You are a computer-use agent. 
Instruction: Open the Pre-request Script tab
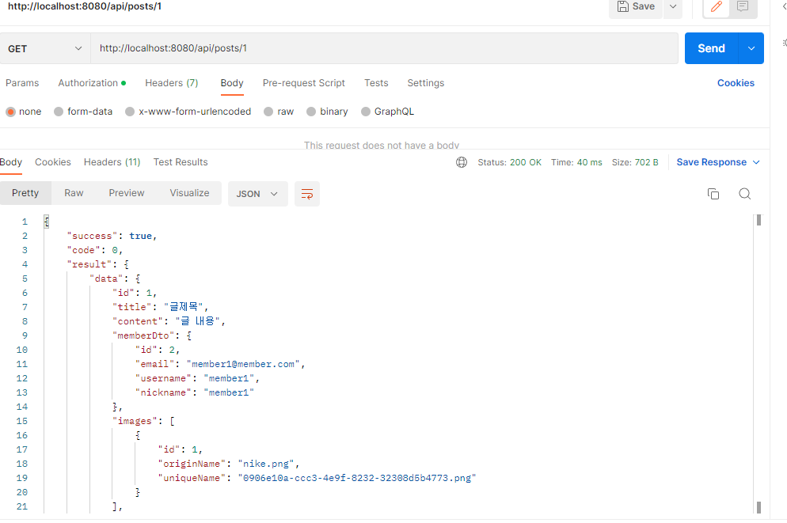(304, 83)
